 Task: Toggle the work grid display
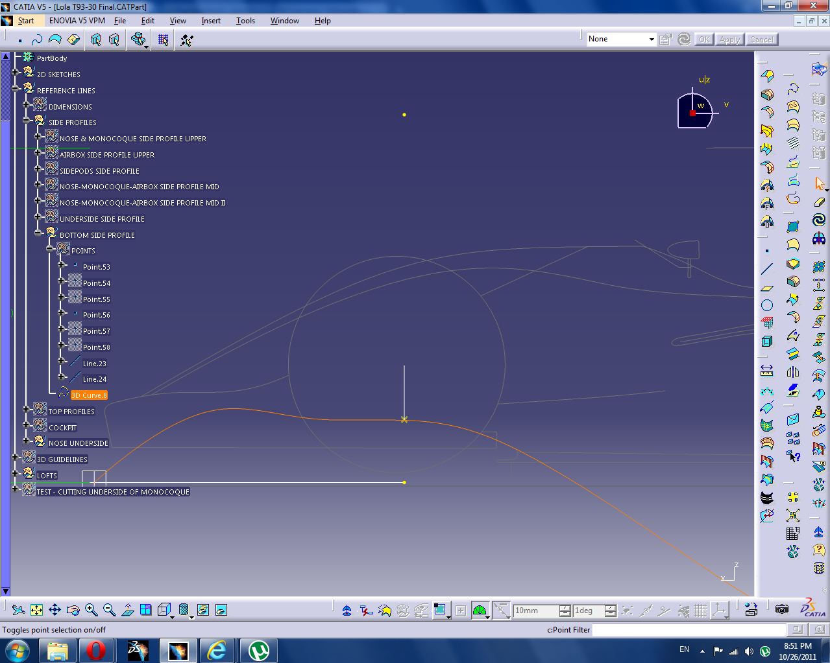(x=702, y=610)
